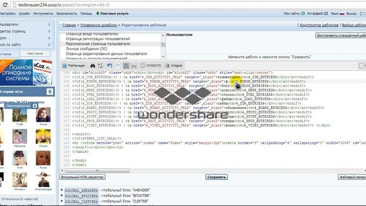Click the greyed redo arrow icon
The image size is (366, 206).
[x=117, y=66]
